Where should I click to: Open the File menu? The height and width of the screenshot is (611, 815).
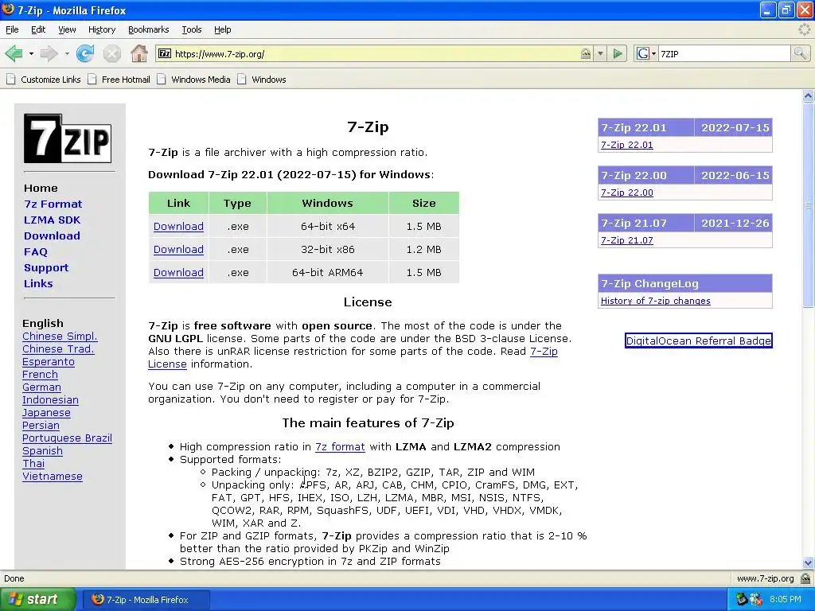12,29
